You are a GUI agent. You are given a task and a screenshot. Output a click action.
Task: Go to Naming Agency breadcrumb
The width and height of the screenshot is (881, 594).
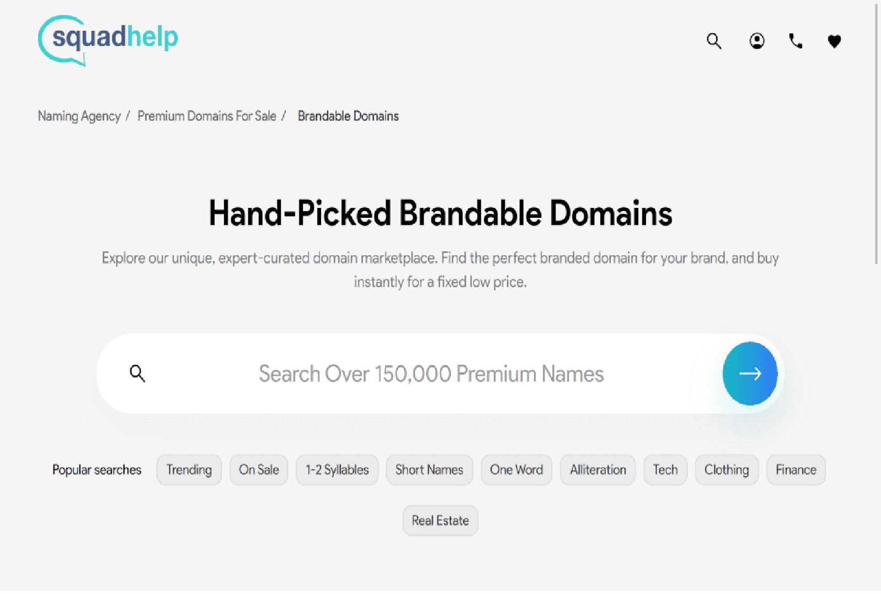coord(79,116)
